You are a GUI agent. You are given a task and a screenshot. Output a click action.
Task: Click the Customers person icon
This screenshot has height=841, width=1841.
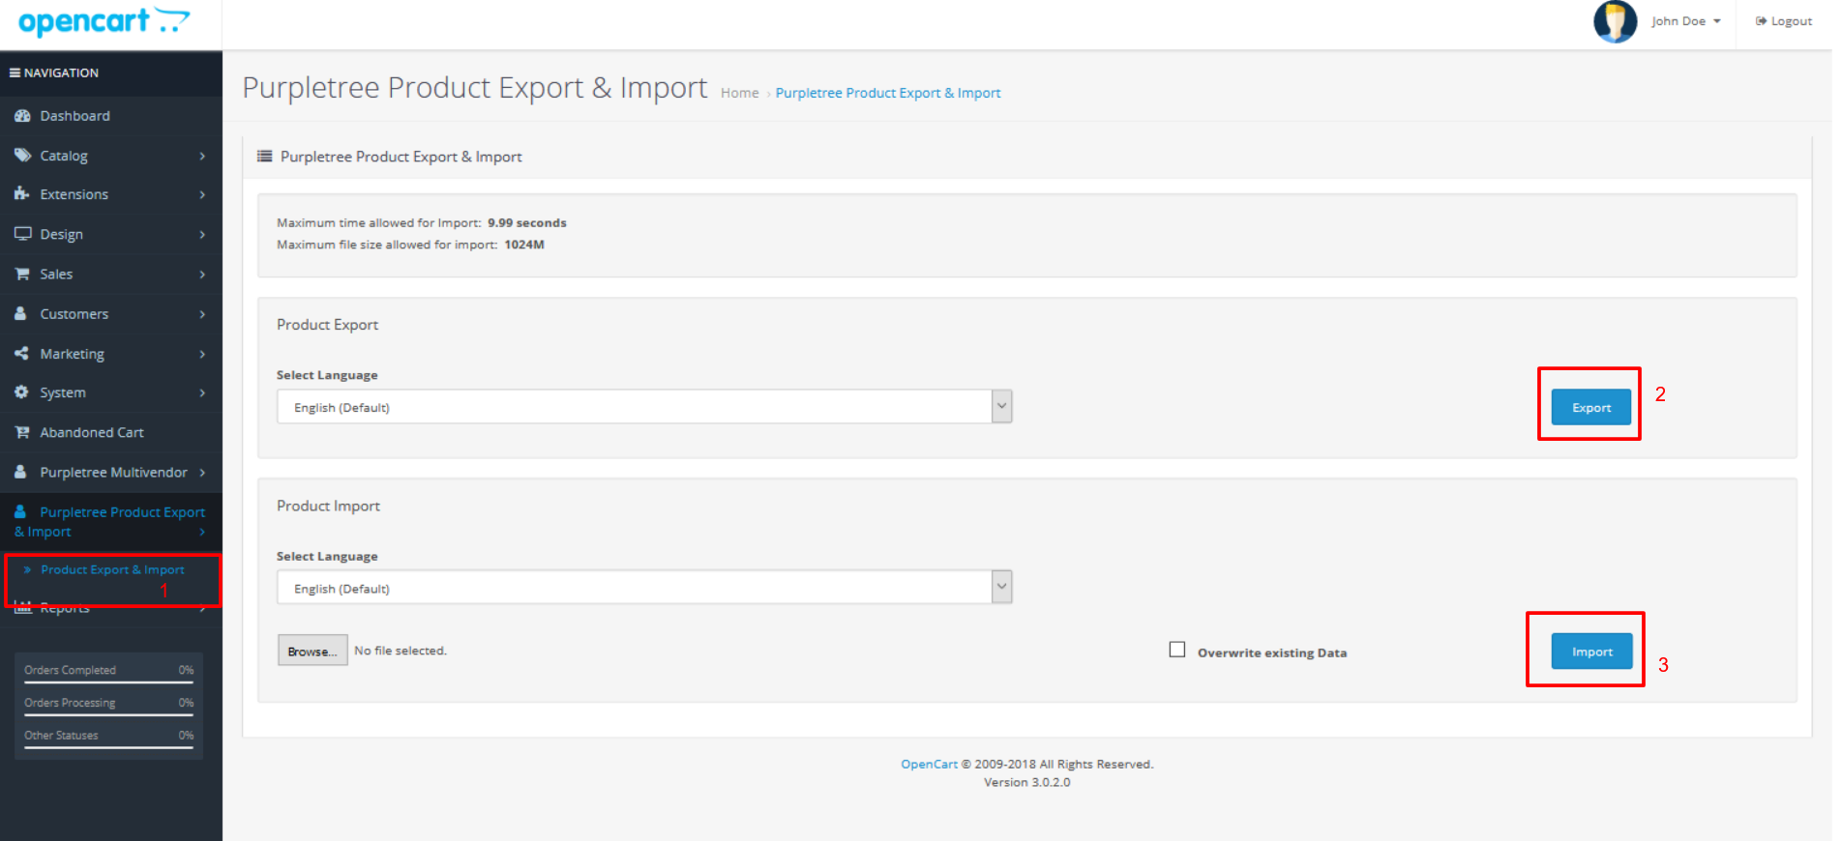tap(20, 313)
